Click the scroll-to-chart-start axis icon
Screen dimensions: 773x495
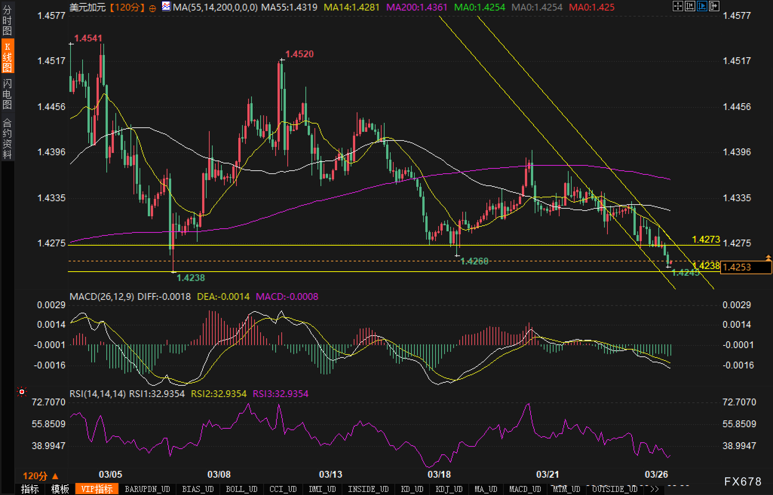[690, 6]
